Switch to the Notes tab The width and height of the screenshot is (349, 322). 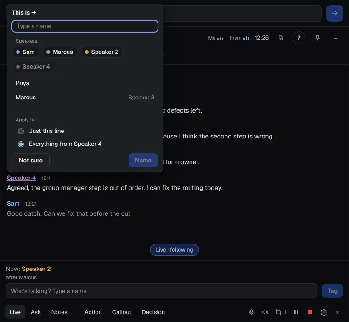tap(59, 312)
